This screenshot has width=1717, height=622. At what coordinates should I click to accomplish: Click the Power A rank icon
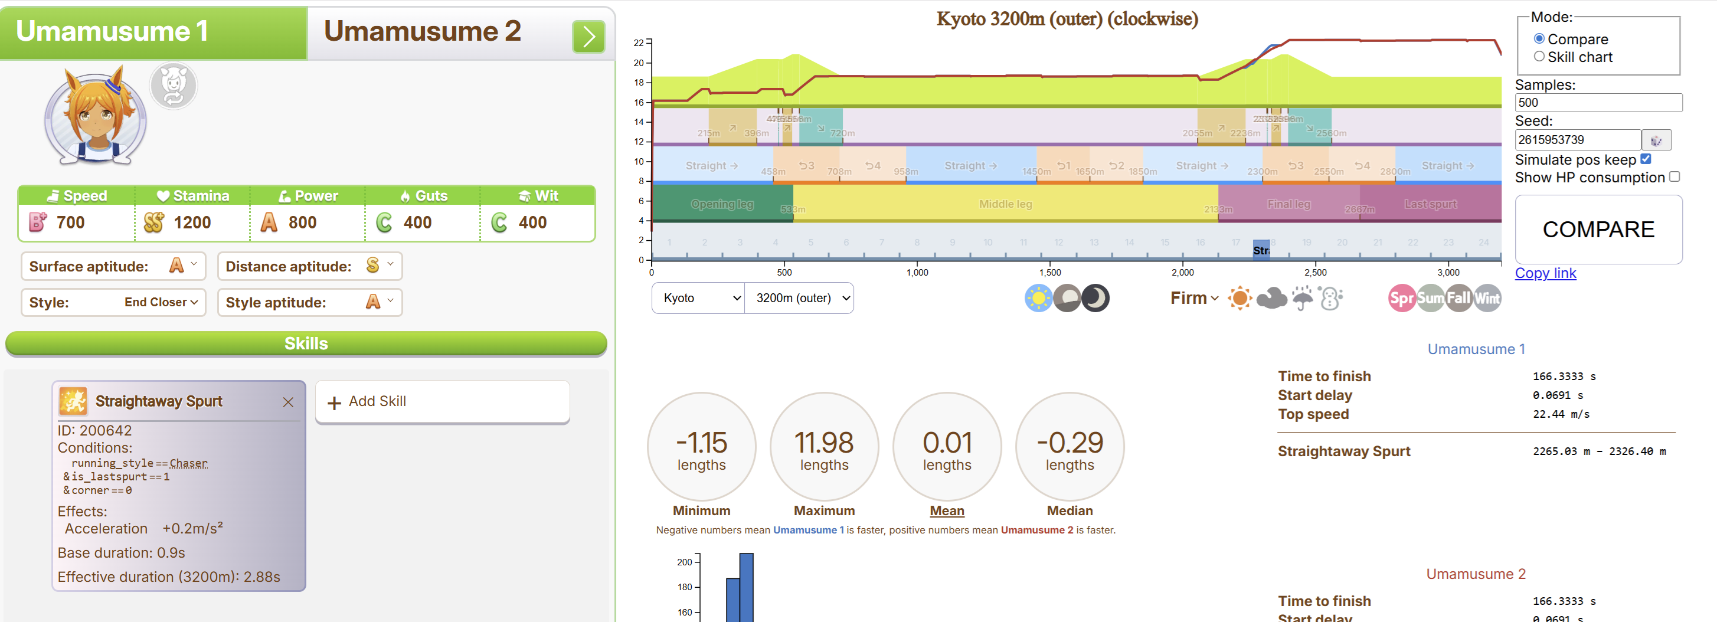(269, 222)
